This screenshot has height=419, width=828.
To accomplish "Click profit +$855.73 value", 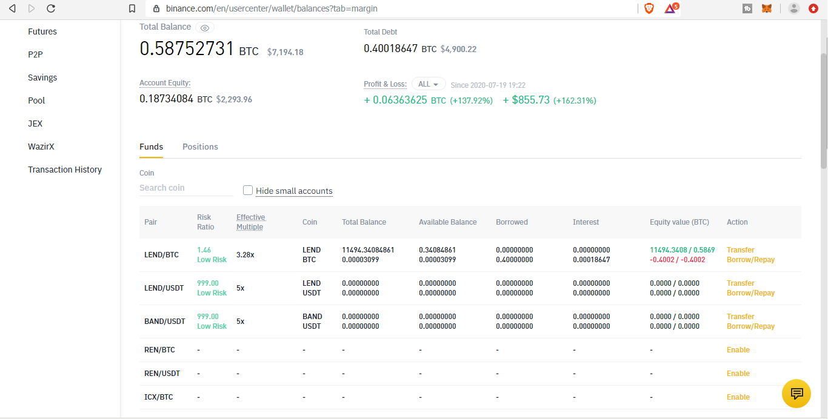I will (x=526, y=100).
